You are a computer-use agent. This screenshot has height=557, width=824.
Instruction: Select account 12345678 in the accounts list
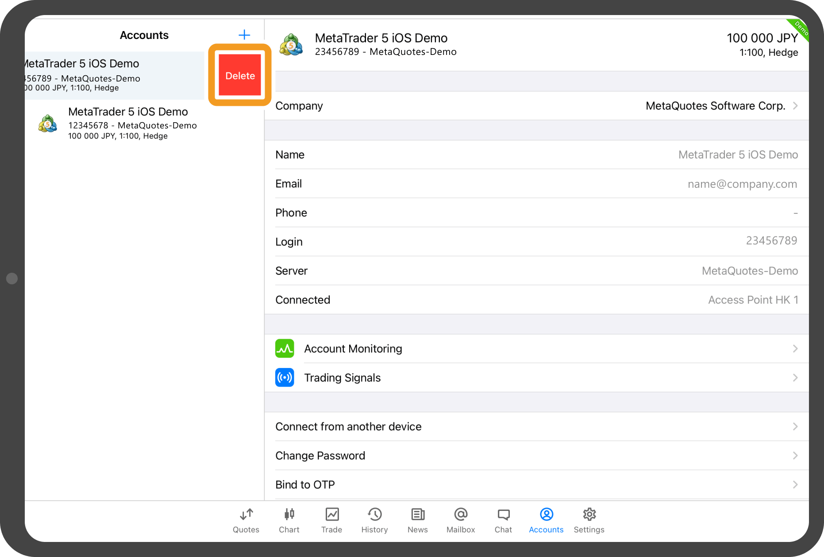(x=145, y=124)
